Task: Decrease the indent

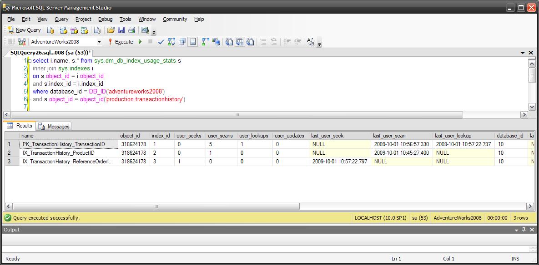Action: pos(287,42)
